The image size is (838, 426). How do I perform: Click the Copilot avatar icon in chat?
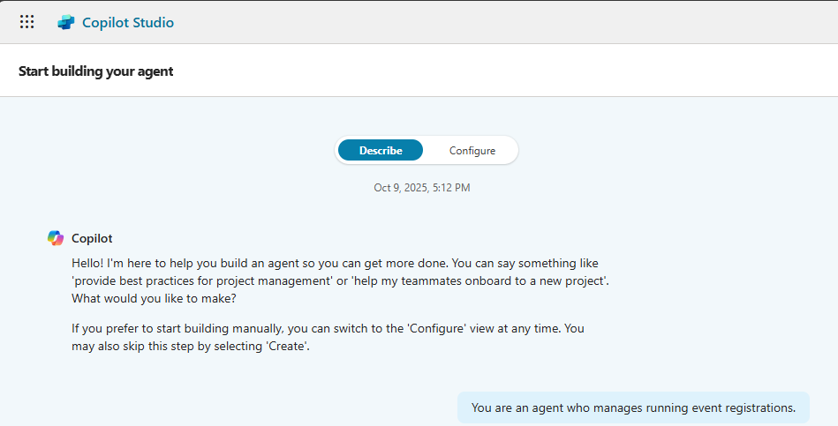56,238
